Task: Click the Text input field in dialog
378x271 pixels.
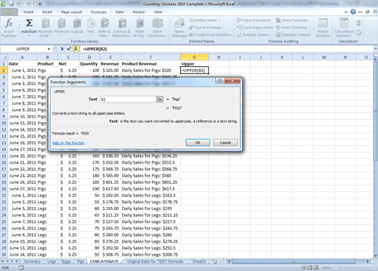Action: (128, 99)
